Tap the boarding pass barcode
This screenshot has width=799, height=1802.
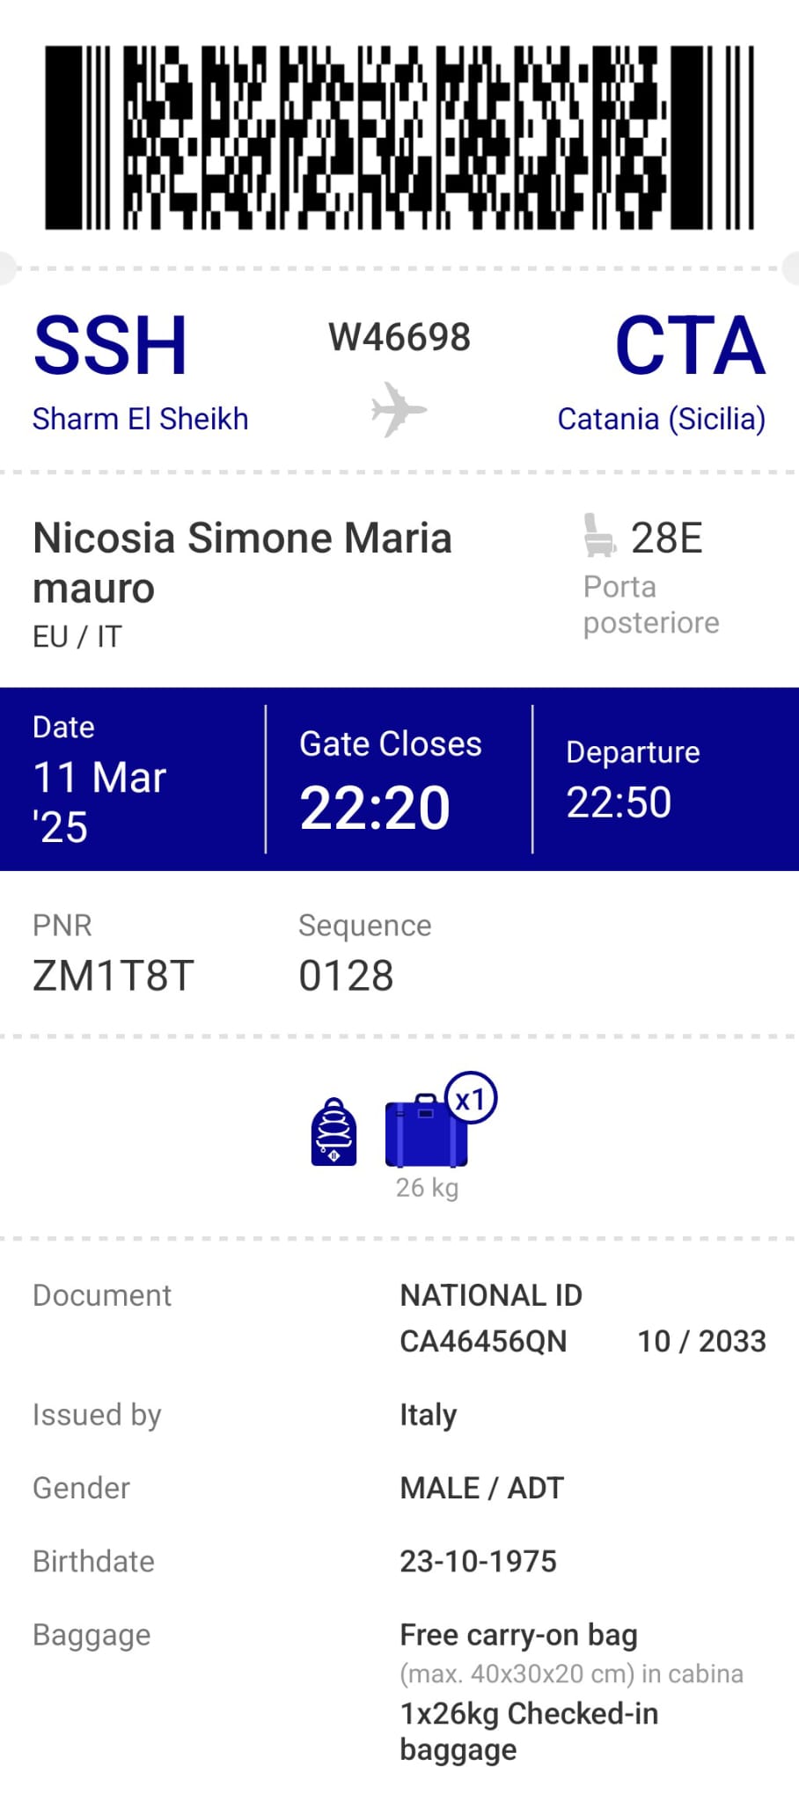pyautogui.click(x=399, y=138)
